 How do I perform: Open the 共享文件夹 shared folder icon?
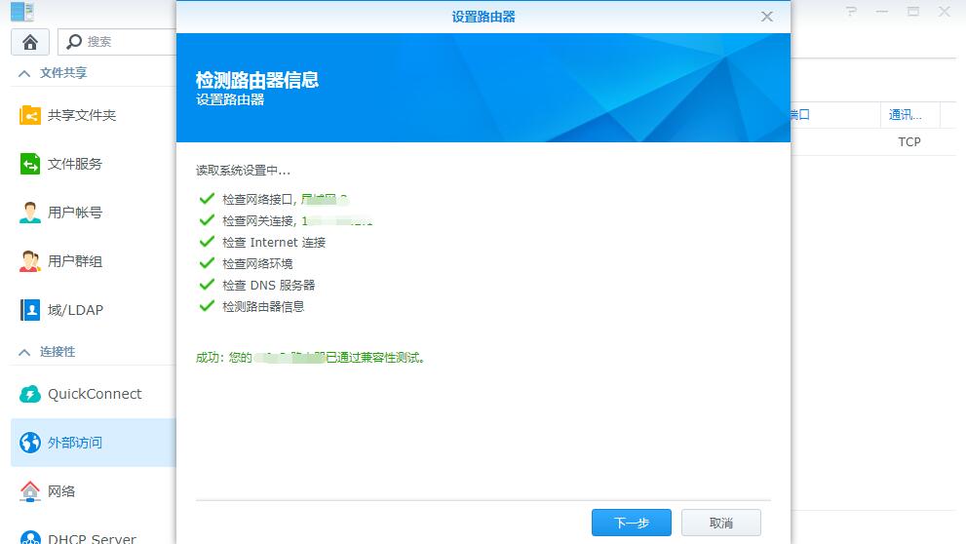pos(29,115)
